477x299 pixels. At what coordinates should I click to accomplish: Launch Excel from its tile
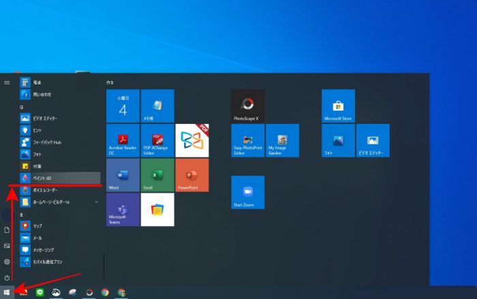[x=157, y=175]
